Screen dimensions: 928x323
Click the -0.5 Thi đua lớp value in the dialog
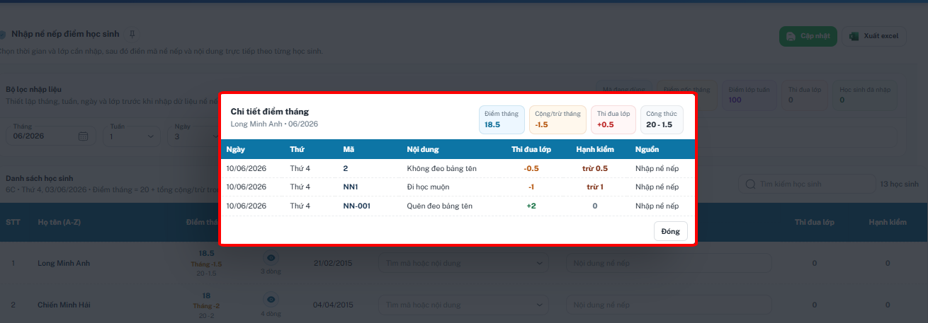click(531, 168)
